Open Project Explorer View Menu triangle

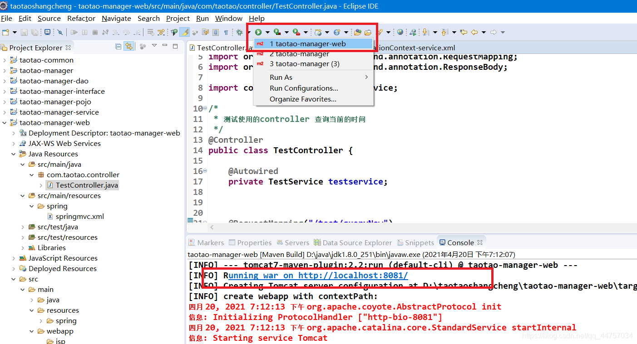(154, 45)
